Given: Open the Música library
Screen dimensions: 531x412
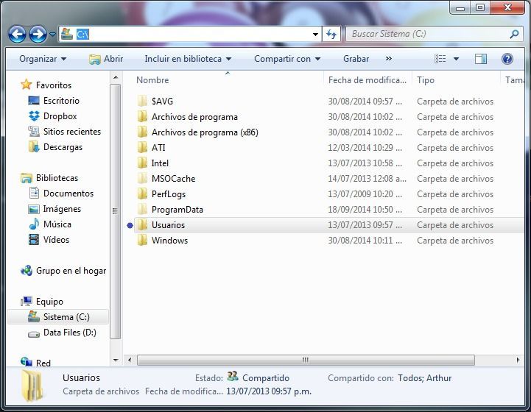Looking at the screenshot, I should [57, 224].
